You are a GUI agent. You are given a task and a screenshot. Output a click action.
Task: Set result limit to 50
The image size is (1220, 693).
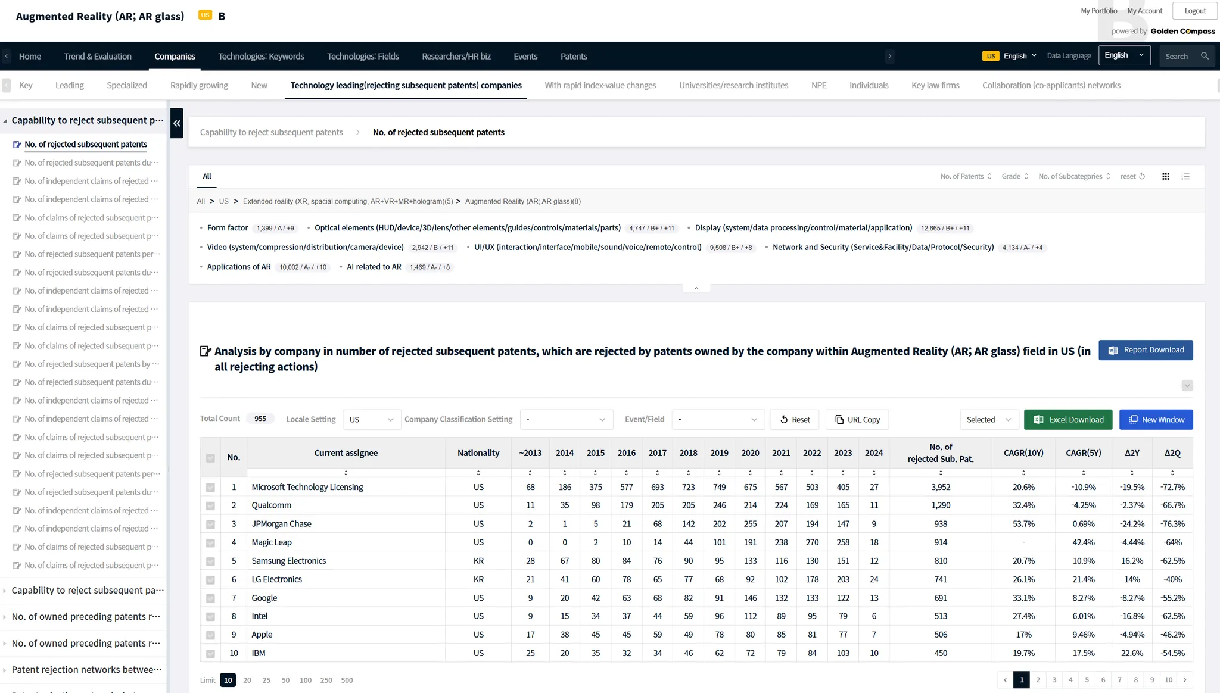285,680
